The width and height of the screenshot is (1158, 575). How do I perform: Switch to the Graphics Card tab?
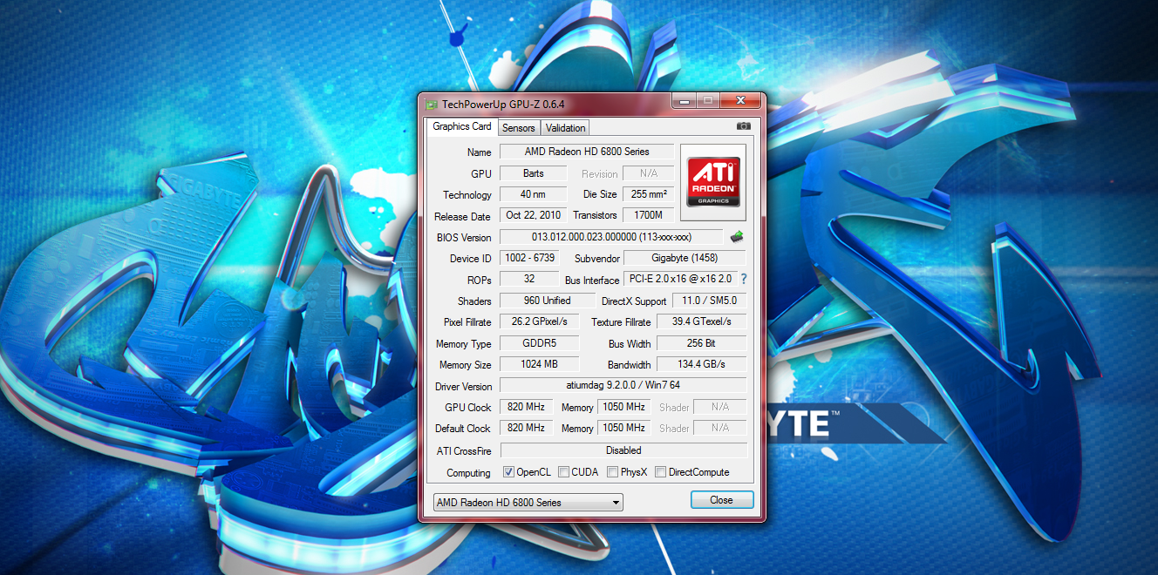click(462, 126)
